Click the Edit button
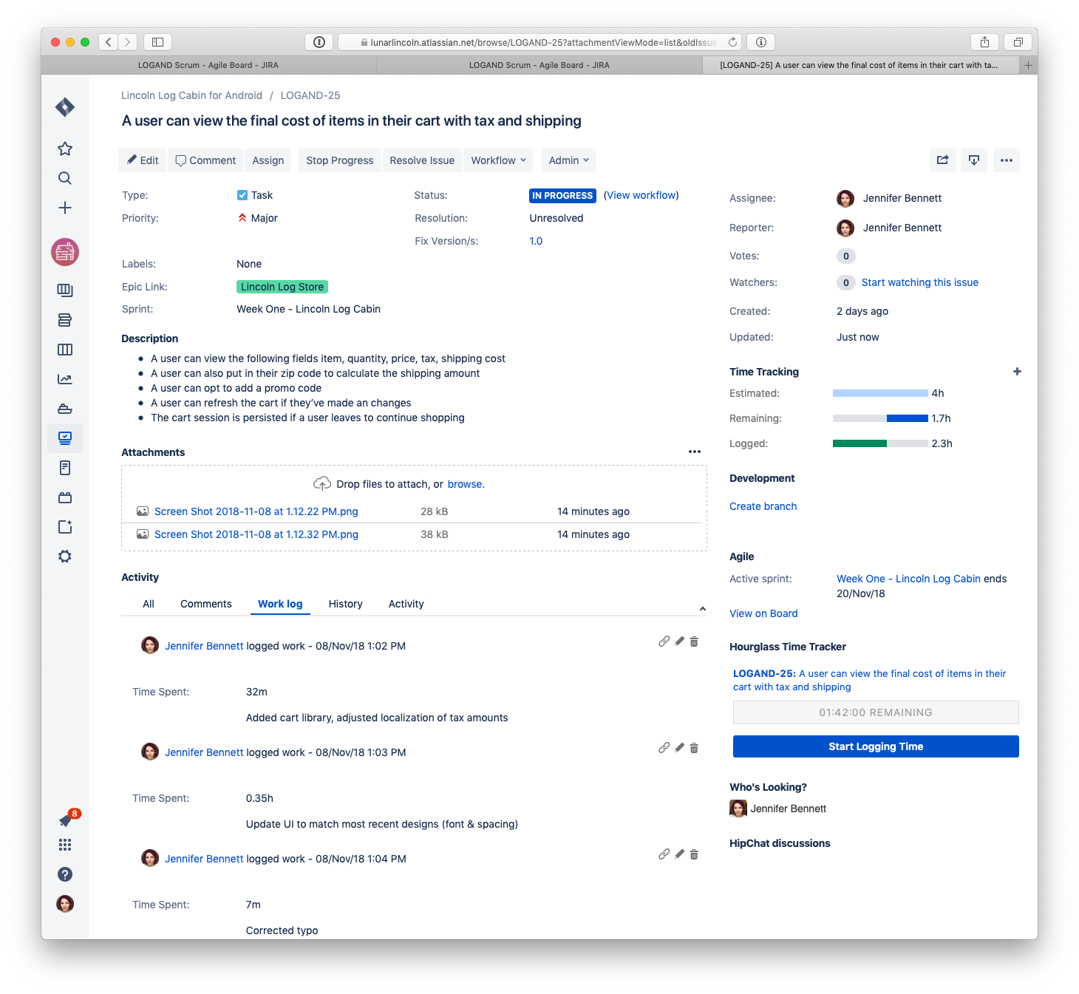Viewport: 1079px width, 994px height. pyautogui.click(x=143, y=160)
